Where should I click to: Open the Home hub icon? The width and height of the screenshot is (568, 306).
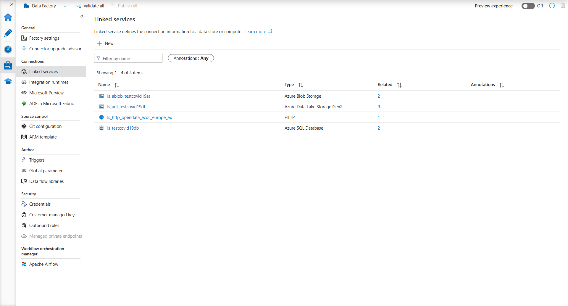(8, 17)
